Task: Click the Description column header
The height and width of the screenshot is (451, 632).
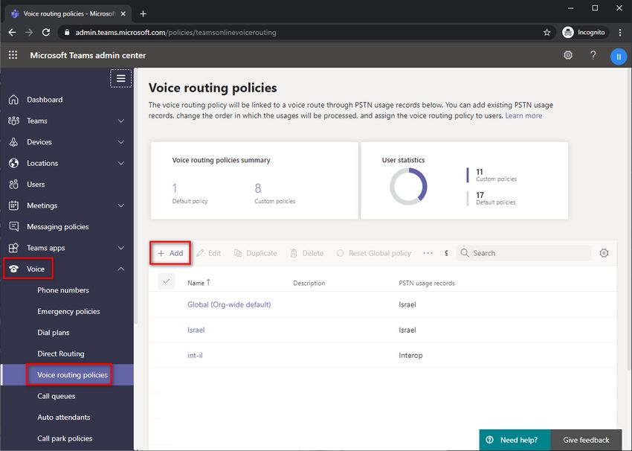Action: 309,284
